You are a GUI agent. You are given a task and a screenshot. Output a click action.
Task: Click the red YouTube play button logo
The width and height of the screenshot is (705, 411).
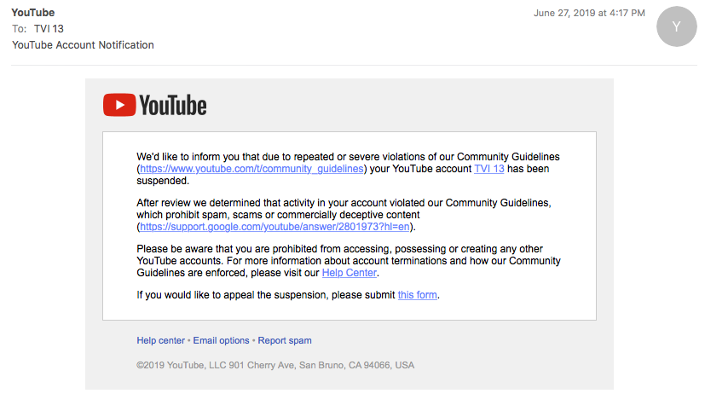(118, 105)
